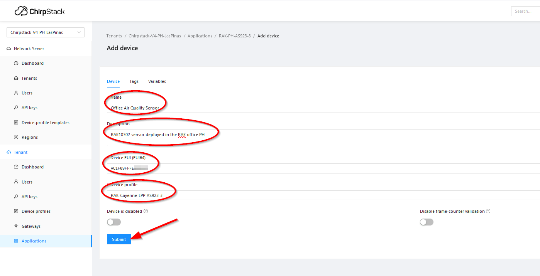Switch to the Variables tab
The image size is (540, 276).
click(157, 81)
